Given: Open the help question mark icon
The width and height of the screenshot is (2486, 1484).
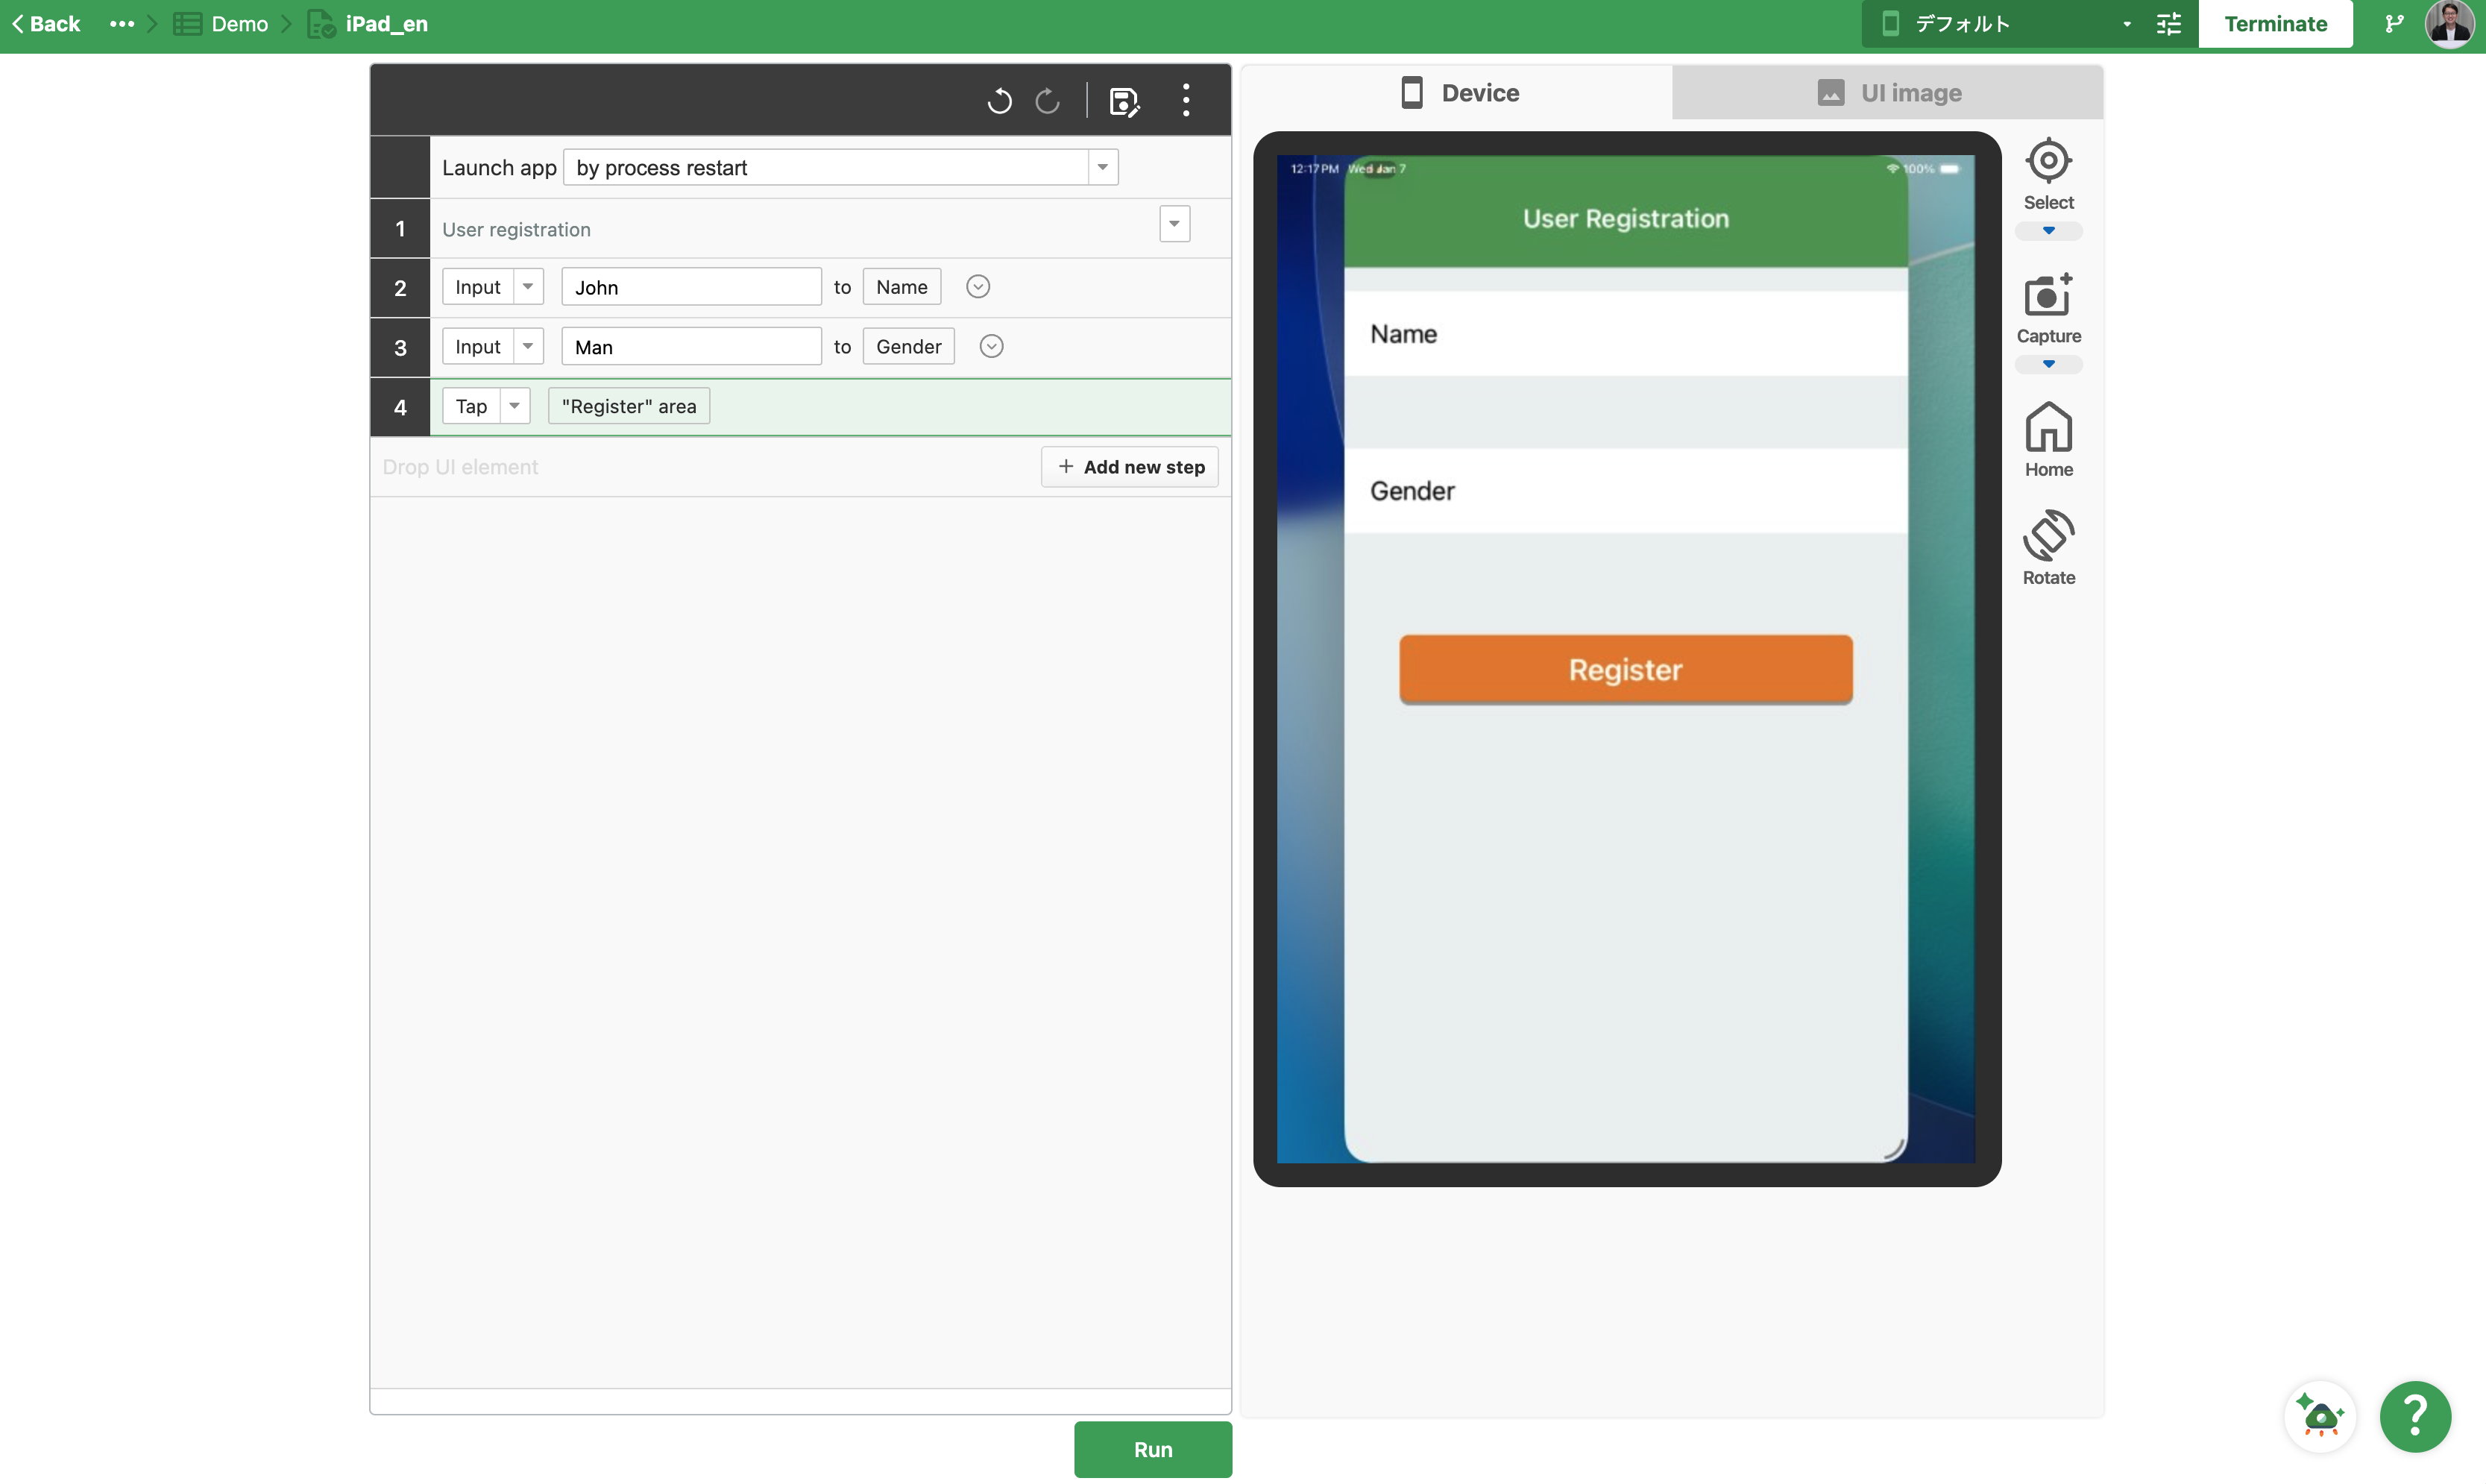Looking at the screenshot, I should [x=2415, y=1416].
